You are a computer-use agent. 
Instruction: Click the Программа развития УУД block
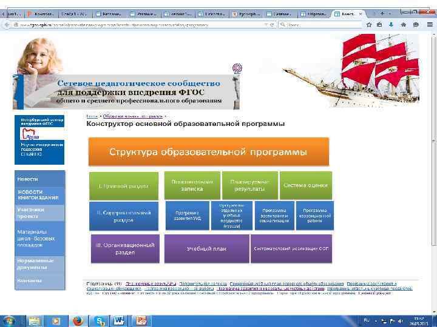coord(188,216)
